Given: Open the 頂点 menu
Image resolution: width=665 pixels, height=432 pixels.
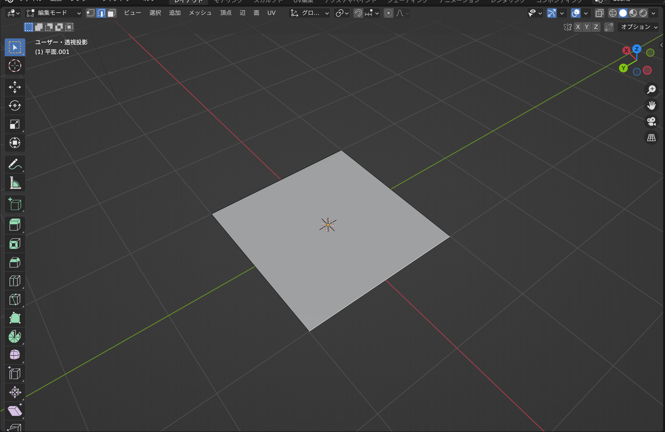Looking at the screenshot, I should [226, 13].
